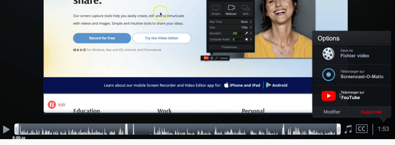Click the red YouTube logo icon

coord(329,95)
